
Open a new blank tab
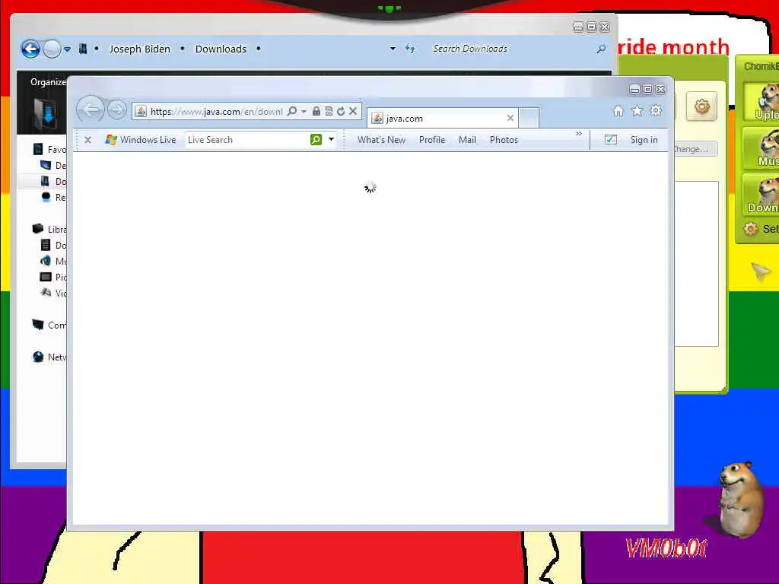point(529,118)
